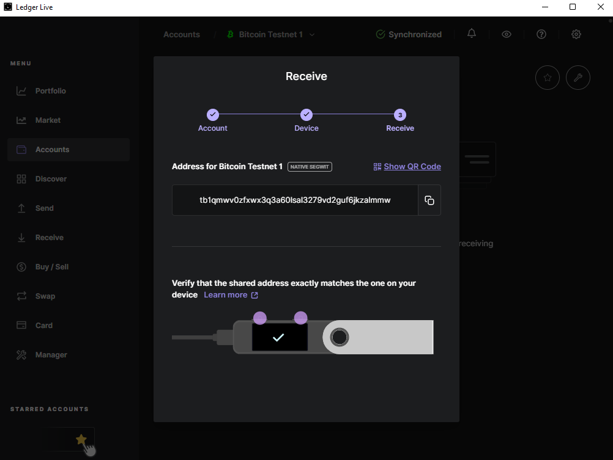Open Buy / Sell from the menu
613x460 pixels.
51,267
